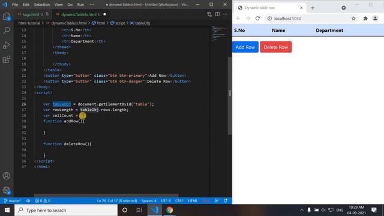Open the Run and Debug view
The image size is (384, 216).
click(x=7, y=45)
